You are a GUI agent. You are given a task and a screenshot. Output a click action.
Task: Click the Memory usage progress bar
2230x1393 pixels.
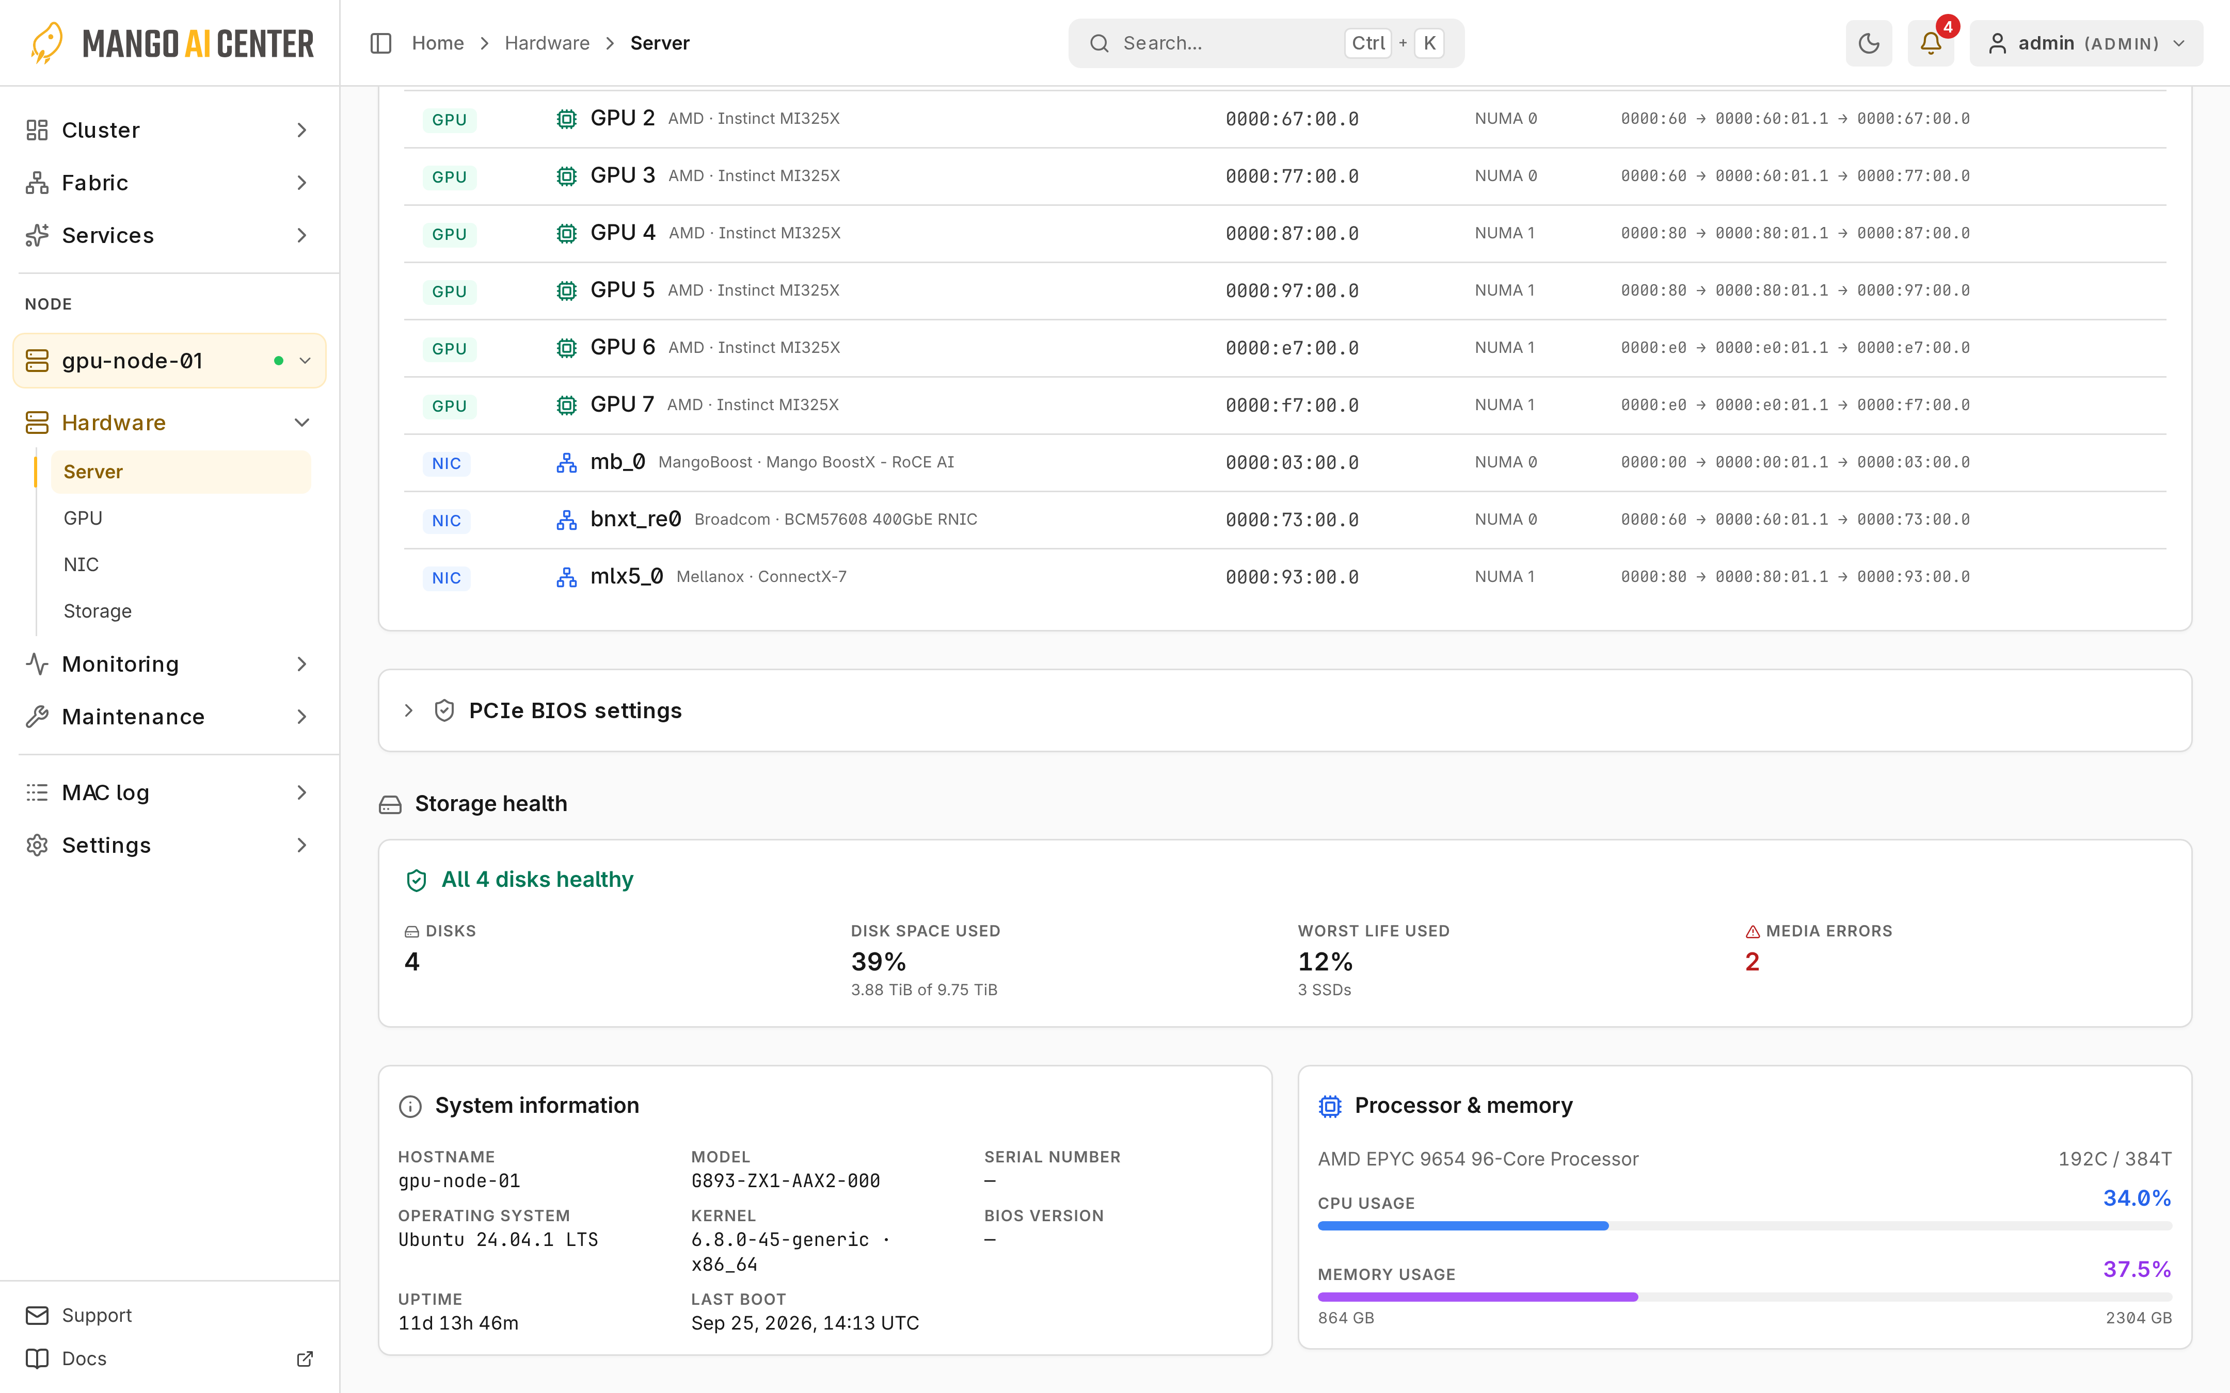(x=1744, y=1297)
